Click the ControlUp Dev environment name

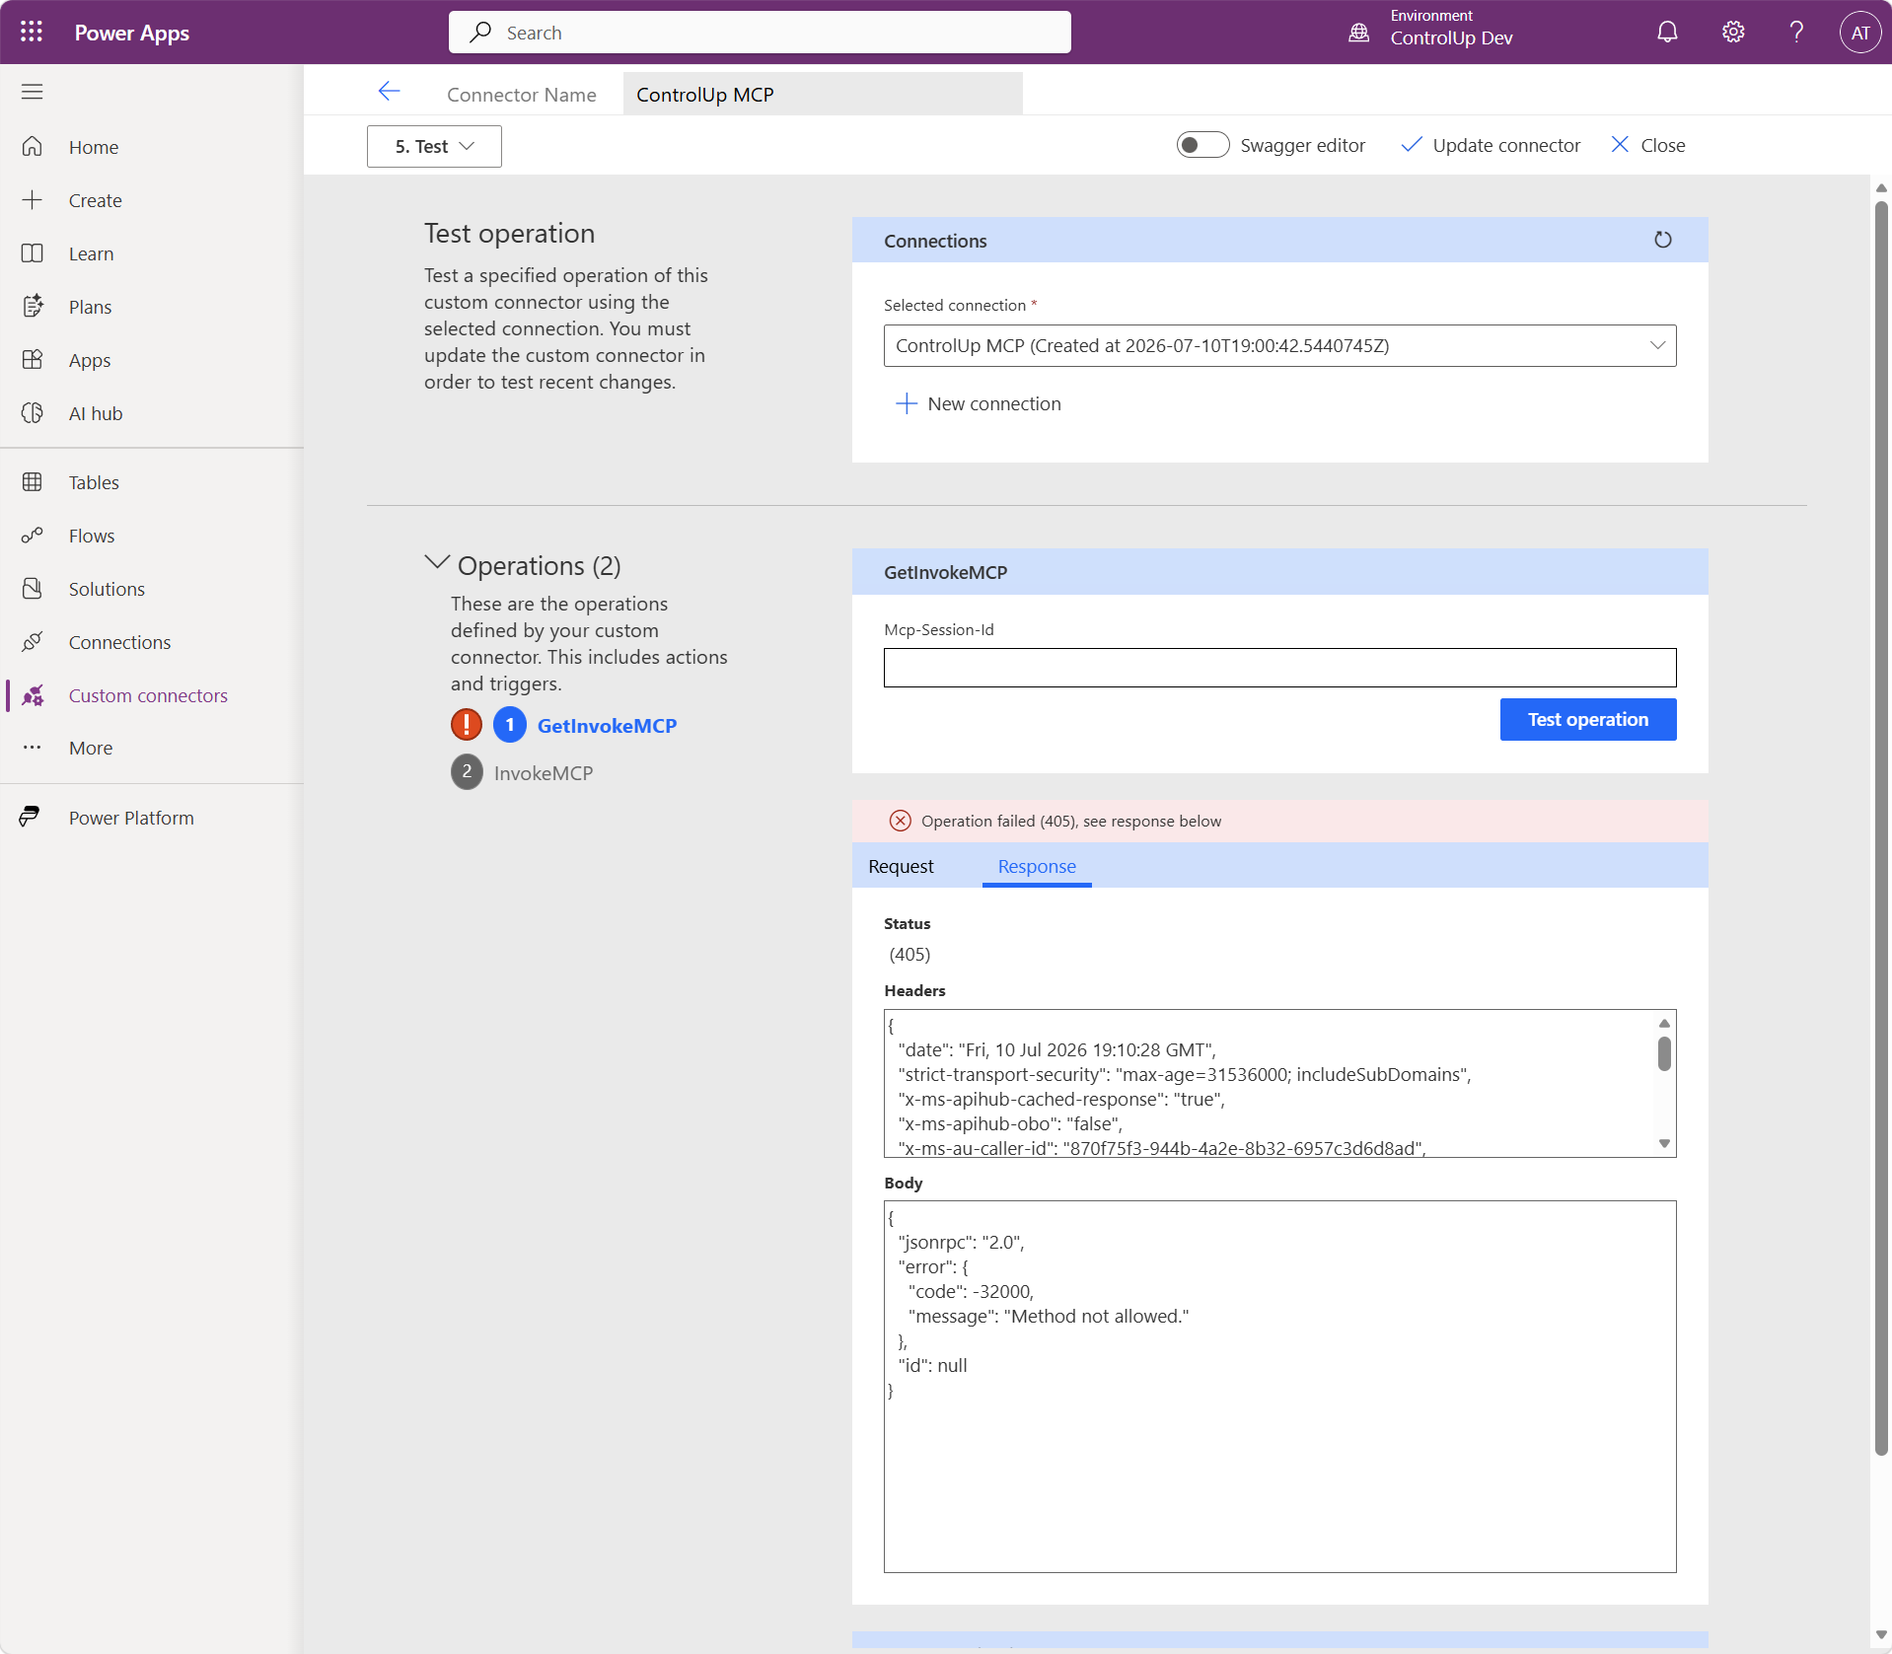pyautogui.click(x=1451, y=37)
